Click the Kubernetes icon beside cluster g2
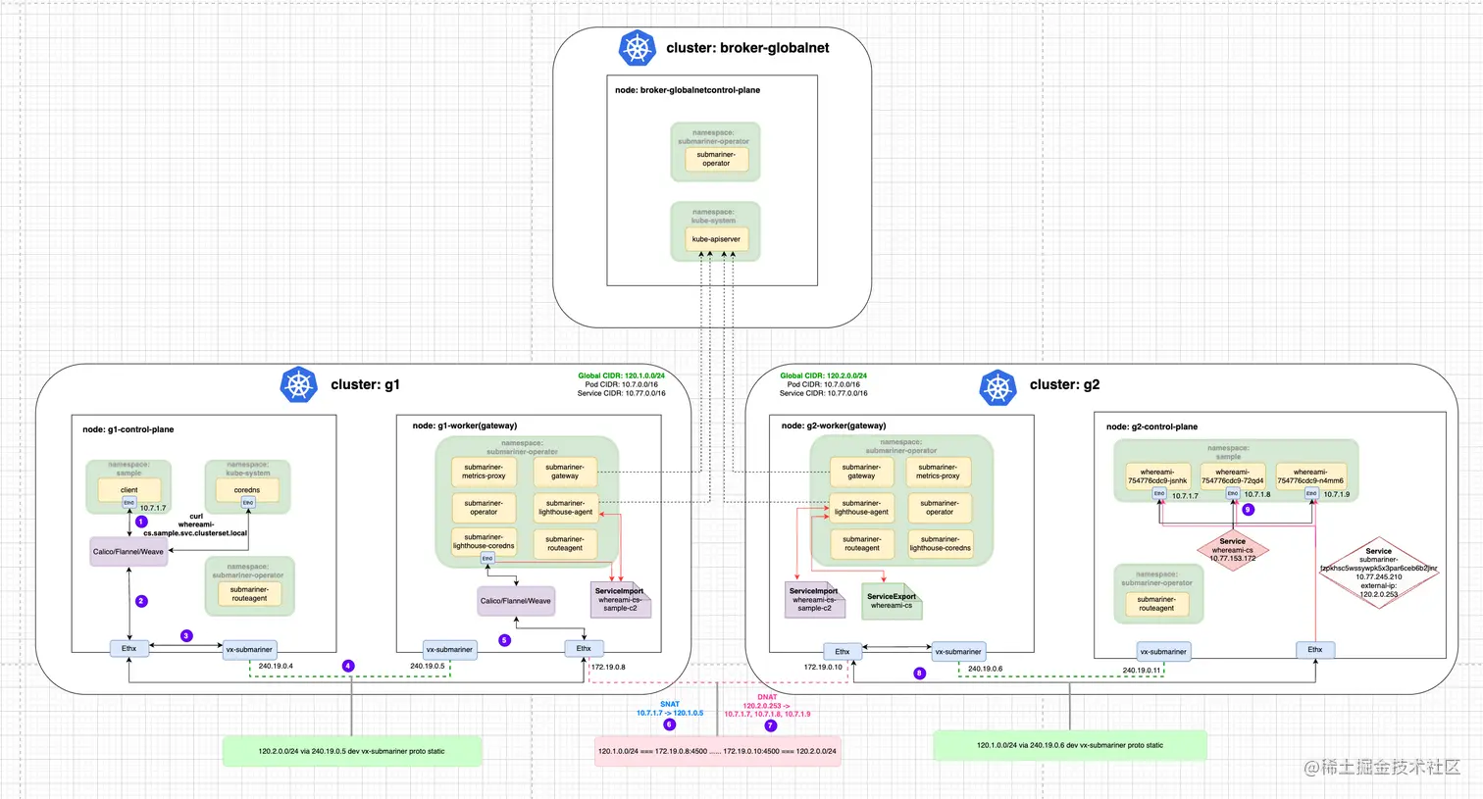 pyautogui.click(x=997, y=387)
